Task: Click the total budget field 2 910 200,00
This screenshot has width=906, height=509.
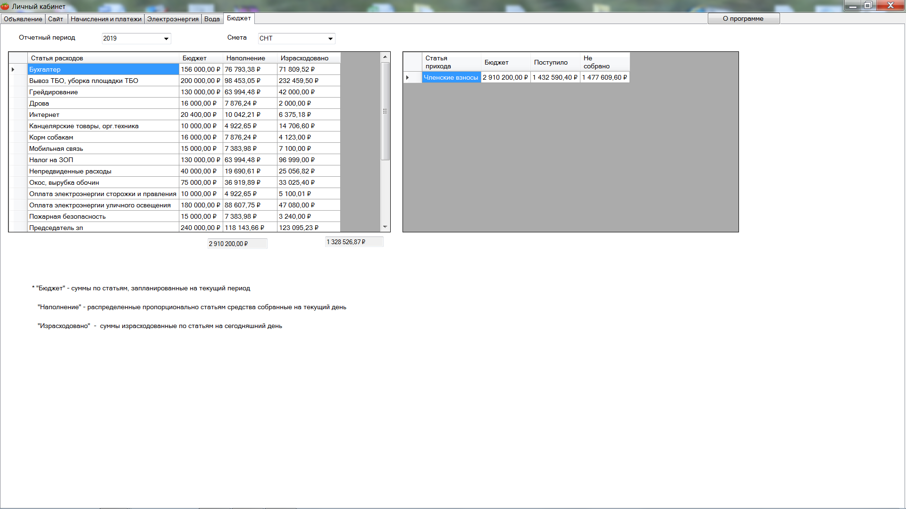Action: (x=237, y=244)
